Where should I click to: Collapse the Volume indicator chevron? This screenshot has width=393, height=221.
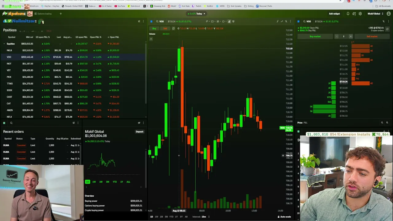[151, 39]
